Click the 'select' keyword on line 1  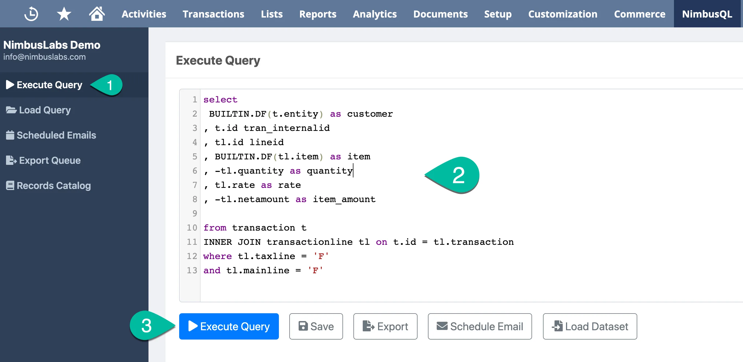point(220,99)
